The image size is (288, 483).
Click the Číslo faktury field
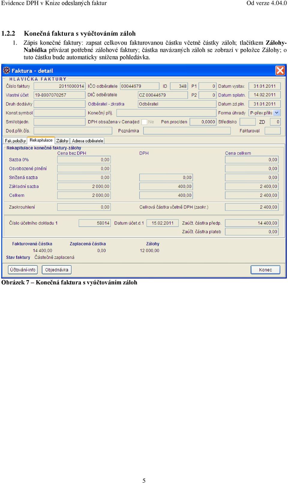(59, 86)
